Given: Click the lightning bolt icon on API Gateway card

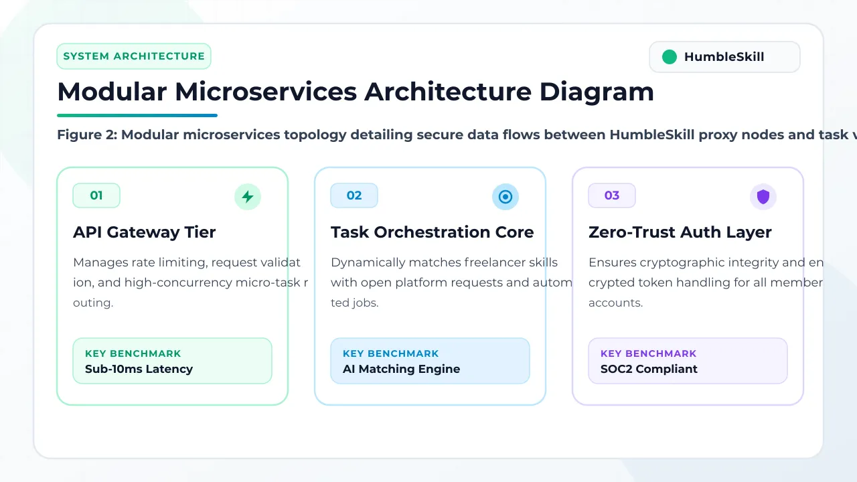Looking at the screenshot, I should click(248, 197).
